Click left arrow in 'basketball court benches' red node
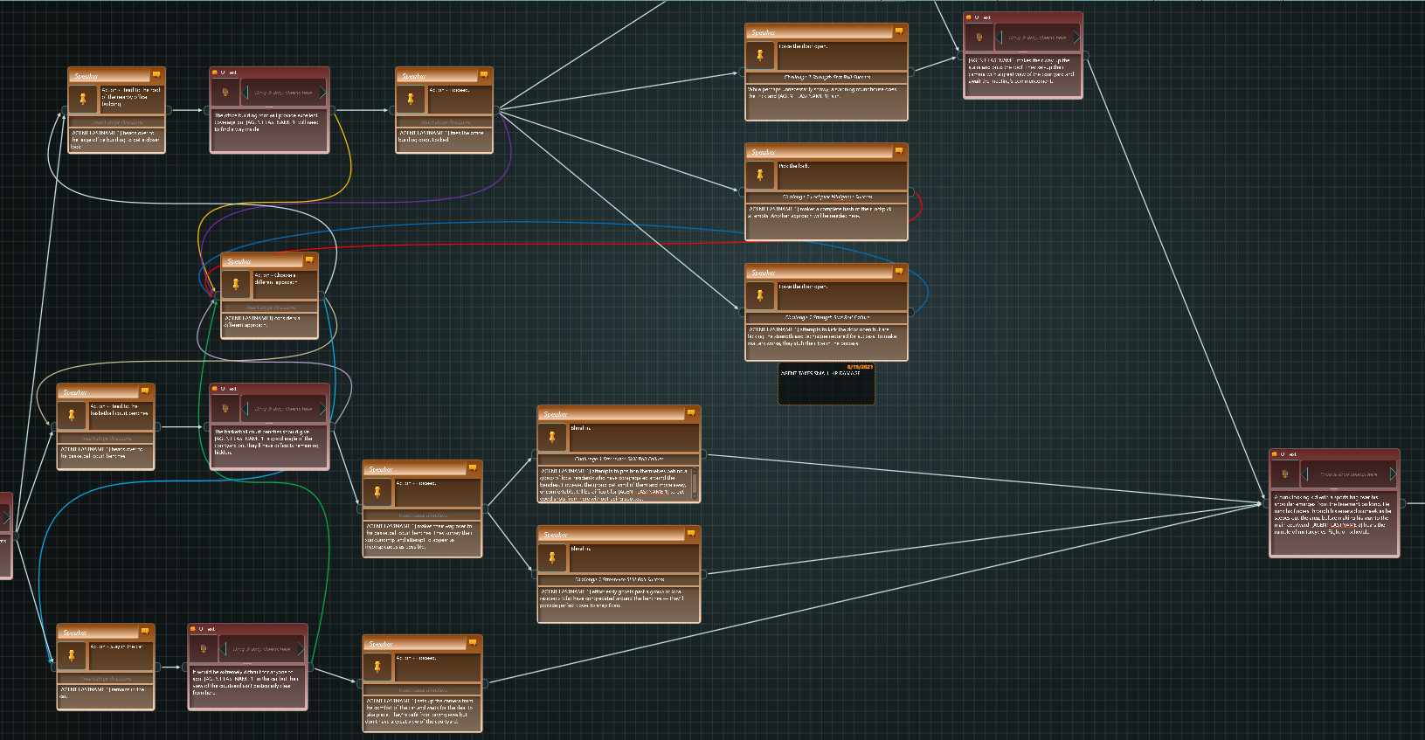 [x=246, y=408]
